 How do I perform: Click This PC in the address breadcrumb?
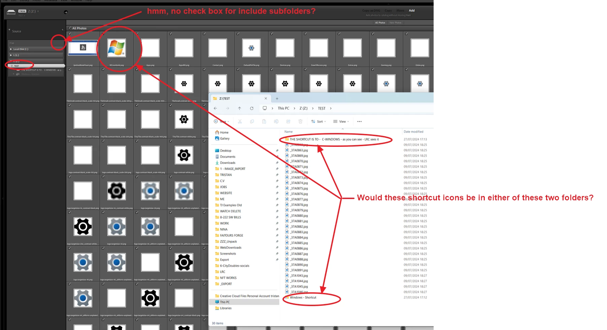point(283,108)
